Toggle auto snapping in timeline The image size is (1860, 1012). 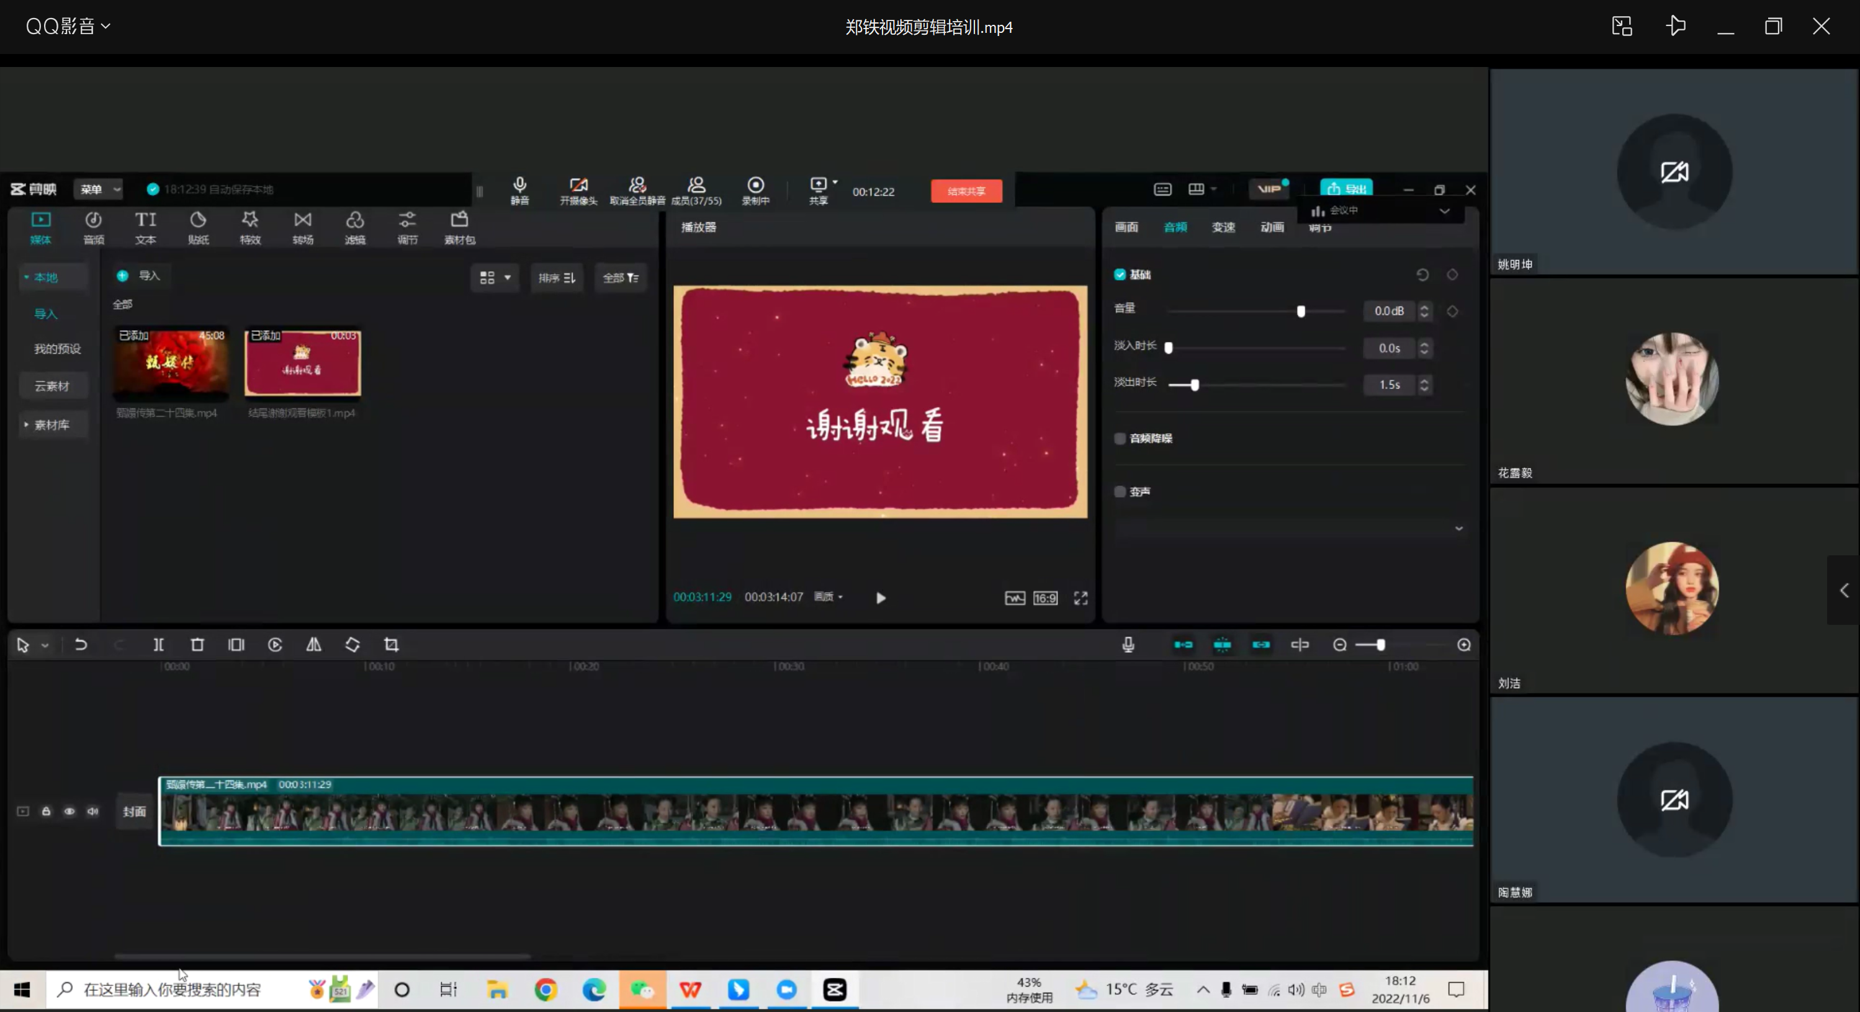click(1223, 645)
